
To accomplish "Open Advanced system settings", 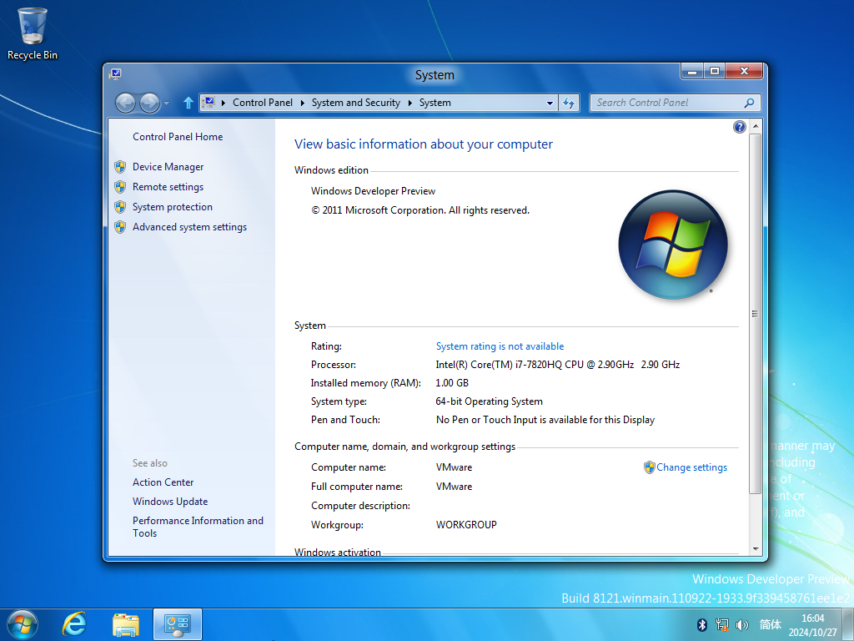I will click(189, 227).
